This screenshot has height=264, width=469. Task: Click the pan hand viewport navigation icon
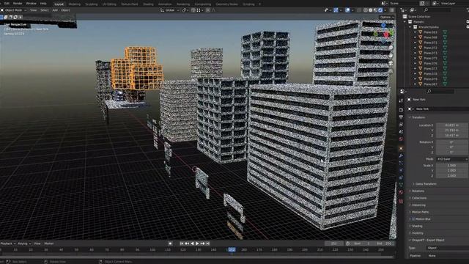[x=391, y=56]
